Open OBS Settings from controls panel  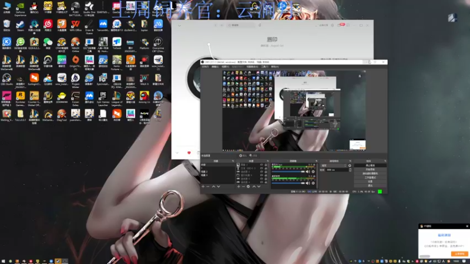tap(370, 181)
